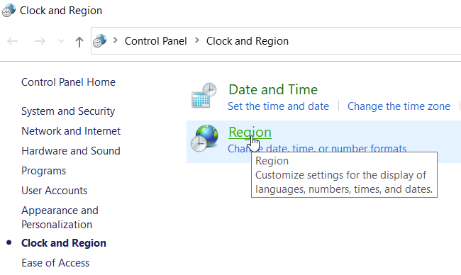Image resolution: width=461 pixels, height=275 pixels.
Task: Click the address bar globe icon
Action: (x=100, y=41)
